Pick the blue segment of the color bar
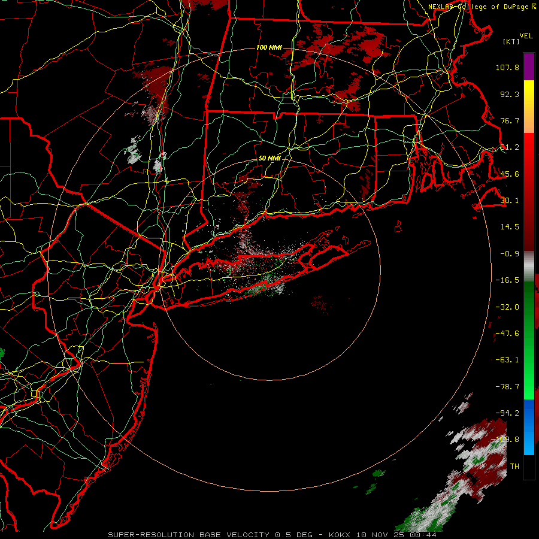This screenshot has height=539, width=539. 529,427
